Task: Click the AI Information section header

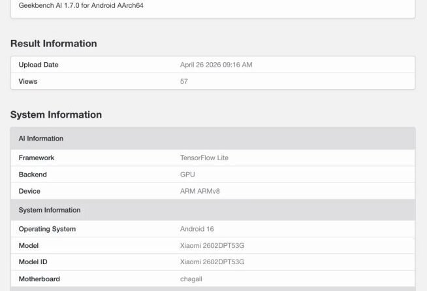Action: pos(213,139)
